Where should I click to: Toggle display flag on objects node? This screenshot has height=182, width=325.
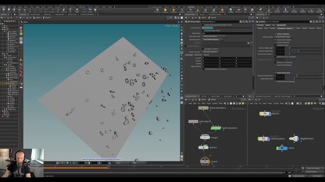click(270, 113)
